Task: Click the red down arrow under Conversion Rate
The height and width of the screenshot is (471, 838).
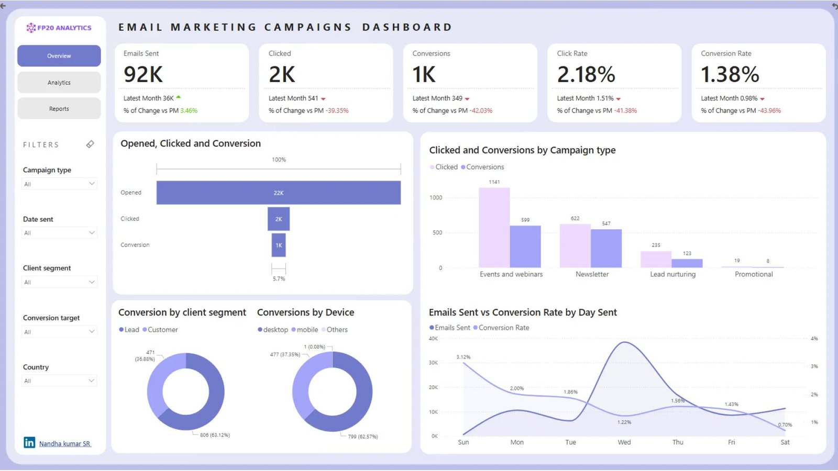Action: tap(763, 99)
